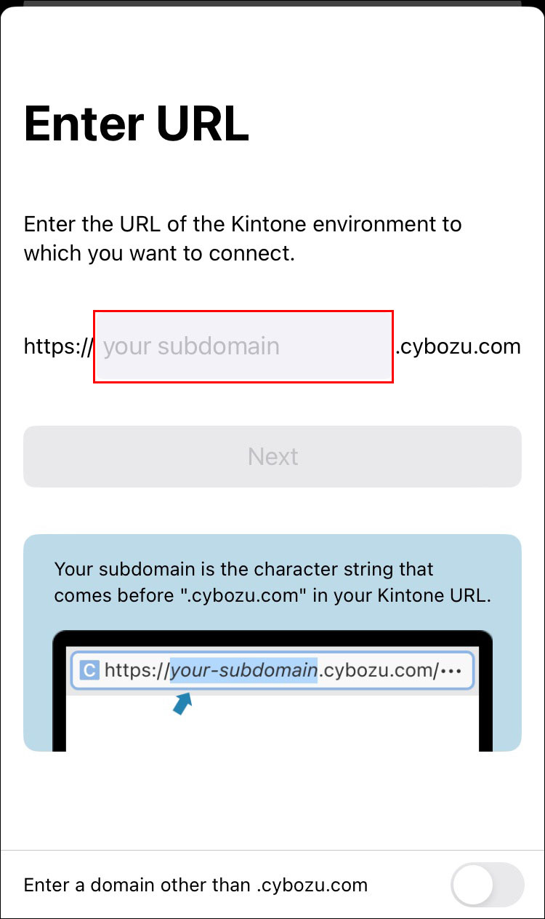The width and height of the screenshot is (545, 919).
Task: Click the Enter a domain other than .cybozu.com label
Action: [x=195, y=885]
